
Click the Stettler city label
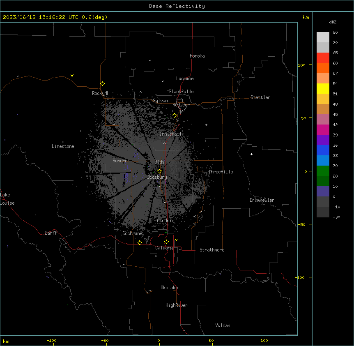click(x=260, y=97)
